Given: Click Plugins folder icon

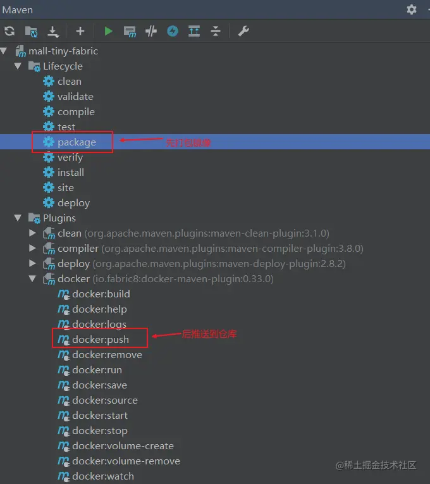Looking at the screenshot, I should pos(34,218).
